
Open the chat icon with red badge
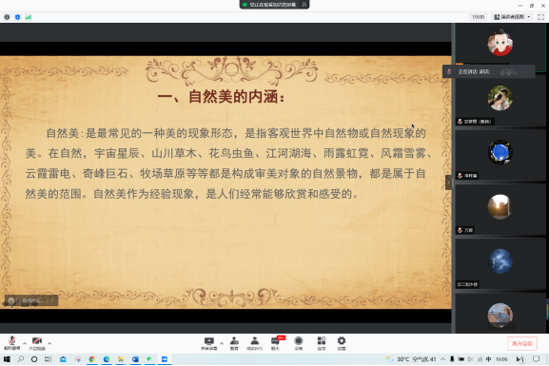click(276, 343)
